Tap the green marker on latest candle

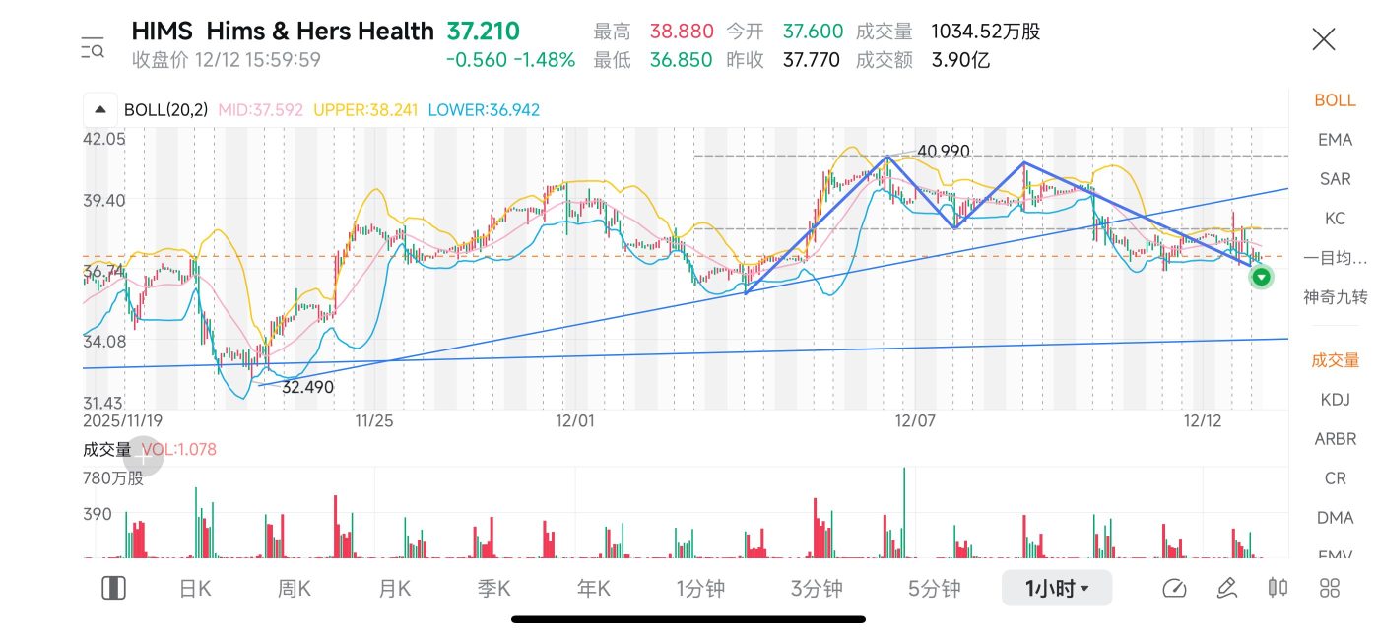1261,278
